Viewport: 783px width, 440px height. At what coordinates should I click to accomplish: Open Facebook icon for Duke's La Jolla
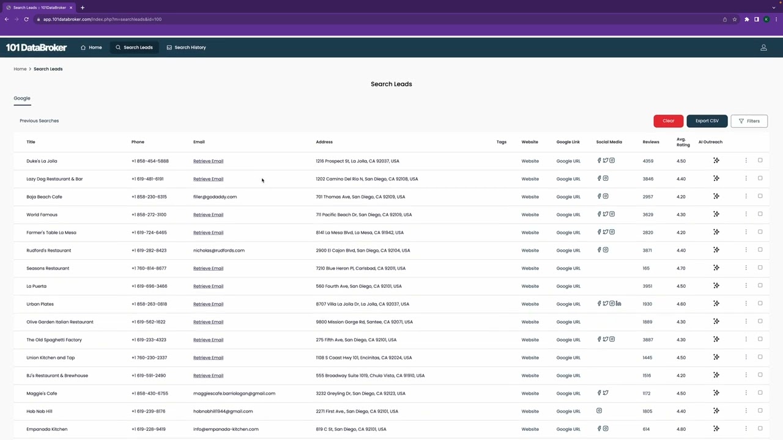coord(599,161)
